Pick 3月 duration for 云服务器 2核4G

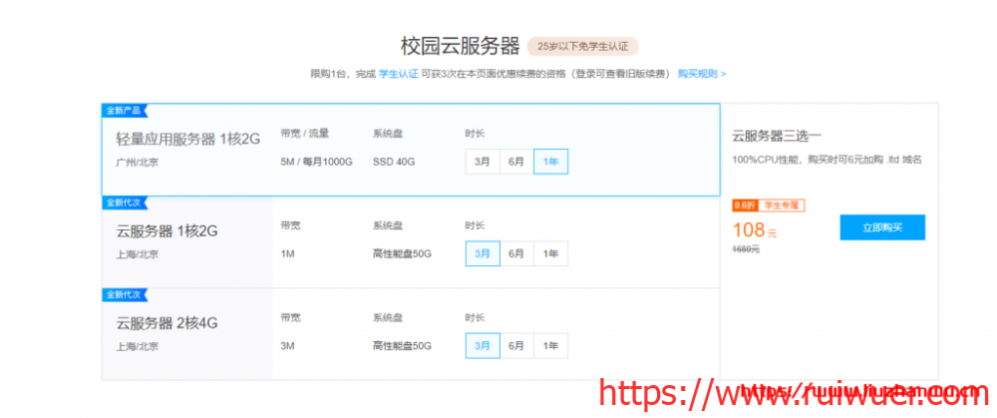click(483, 346)
